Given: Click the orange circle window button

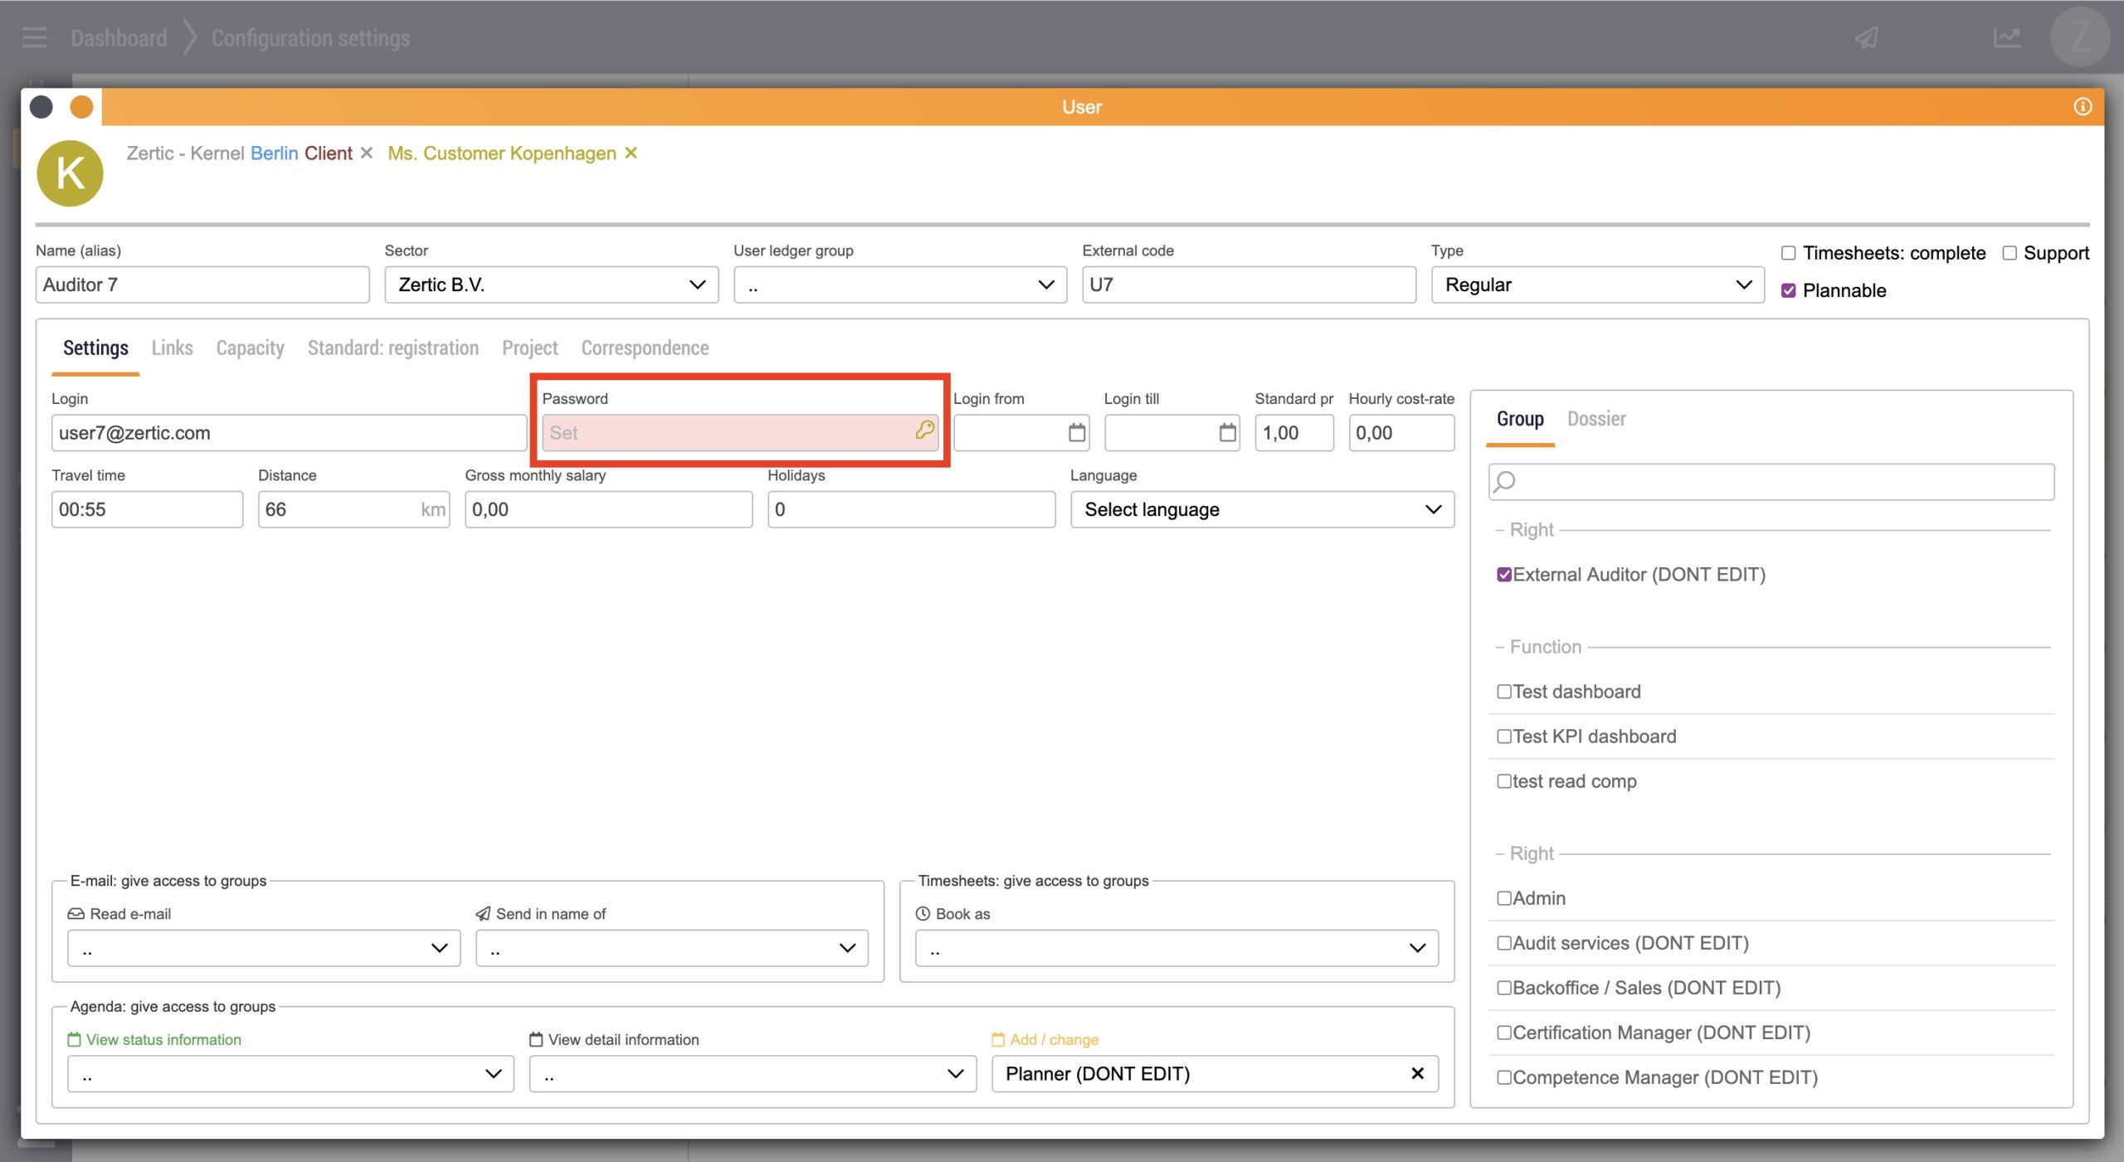Looking at the screenshot, I should click(81, 107).
